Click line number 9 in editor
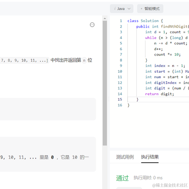The height and width of the screenshot is (189, 189). coord(121,66)
